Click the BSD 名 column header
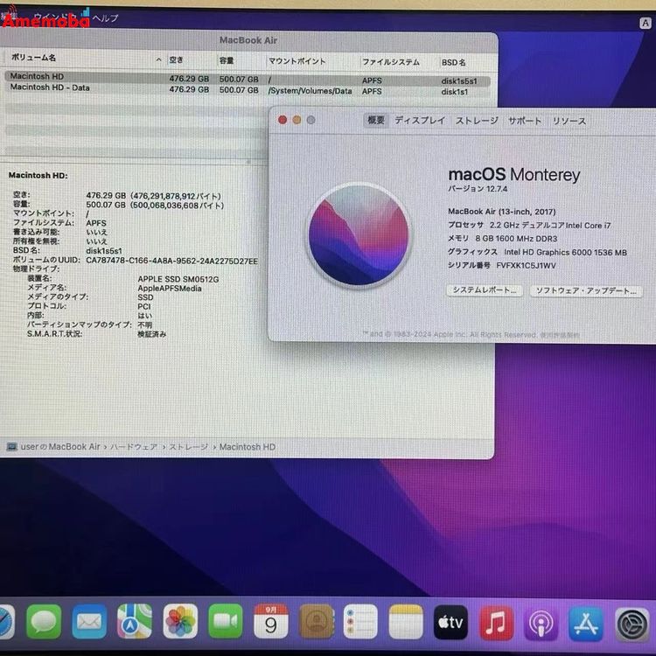This screenshot has height=656, width=656. (453, 62)
